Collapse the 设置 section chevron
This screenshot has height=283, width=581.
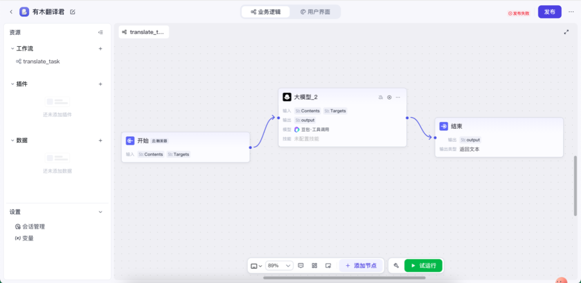click(101, 212)
